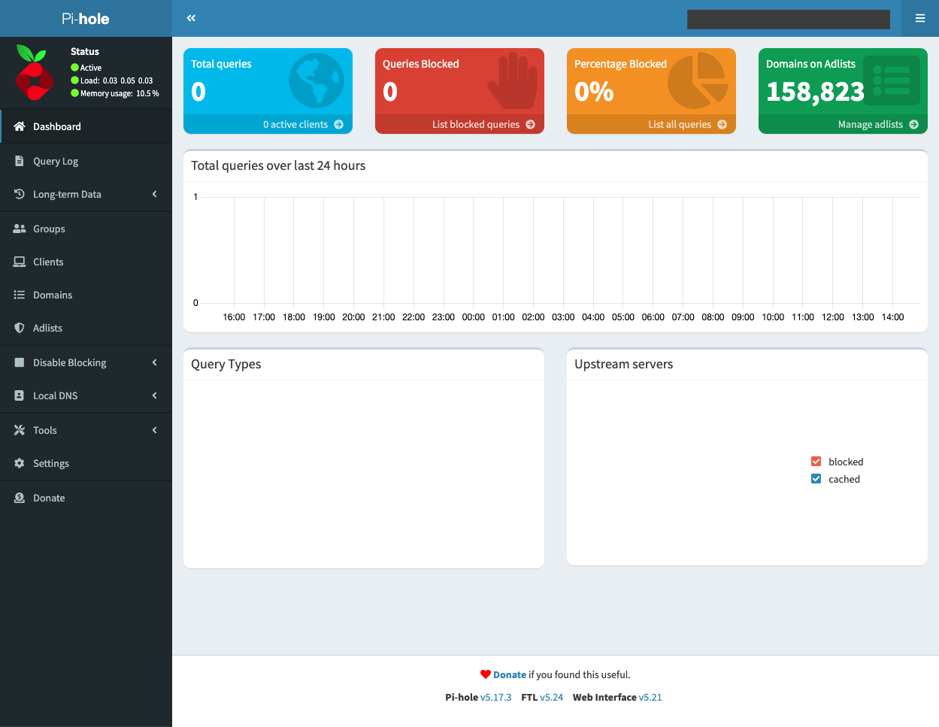The width and height of the screenshot is (939, 727).
Task: Open FTL v5.24 version link
Action: 551,697
